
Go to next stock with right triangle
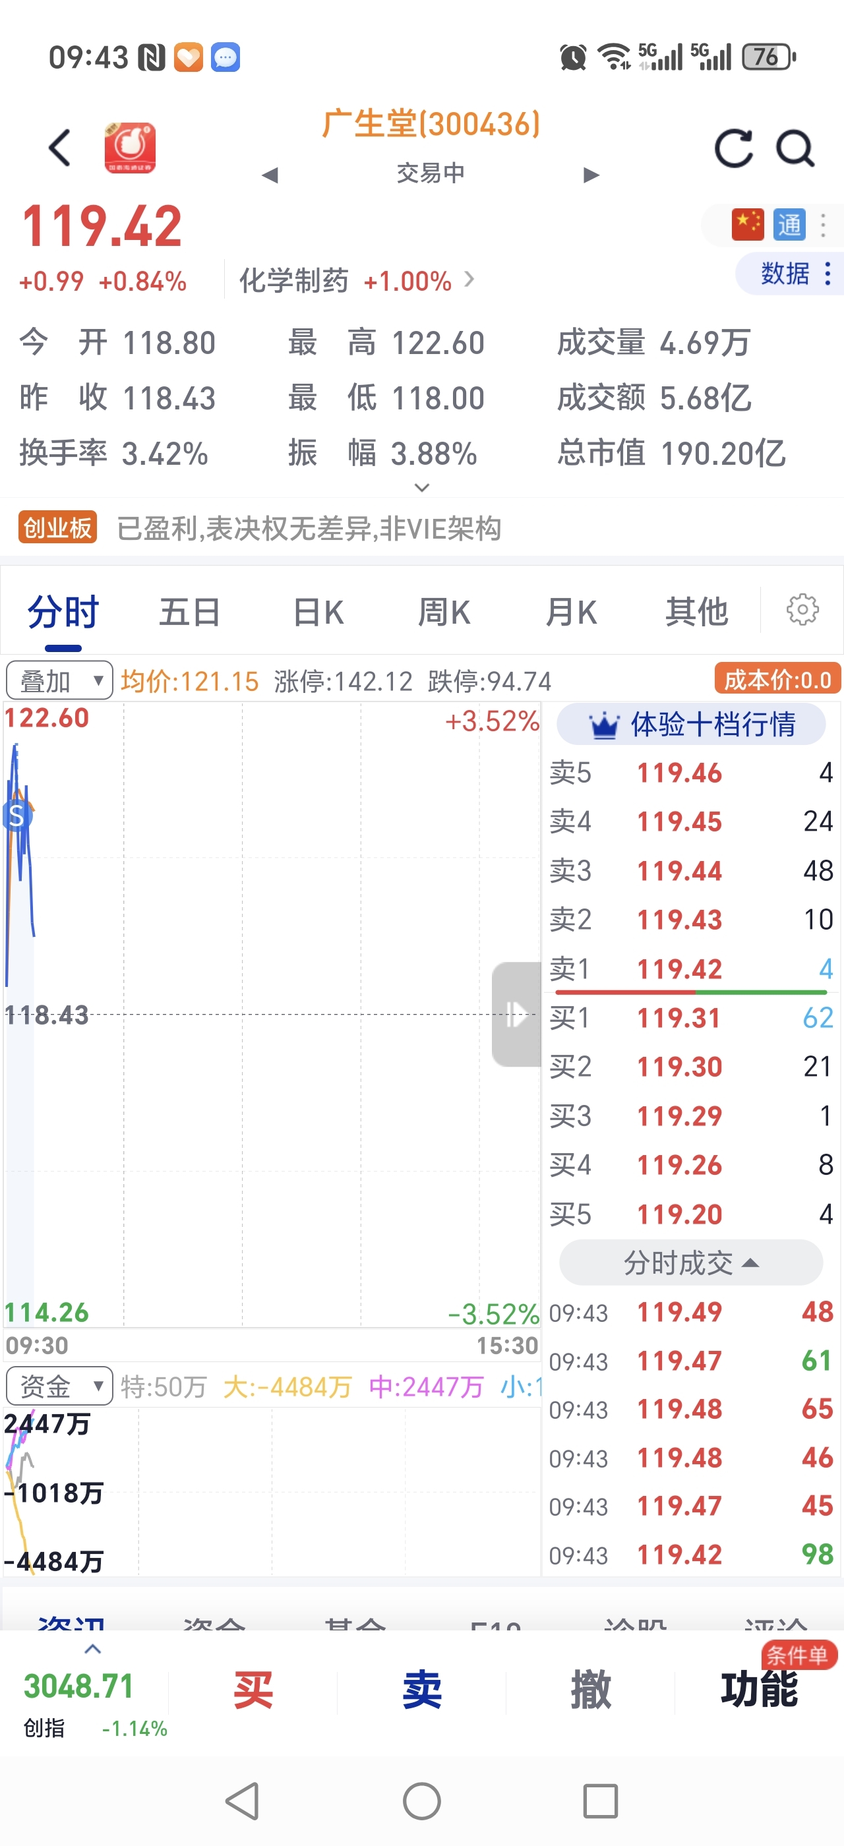(x=591, y=174)
